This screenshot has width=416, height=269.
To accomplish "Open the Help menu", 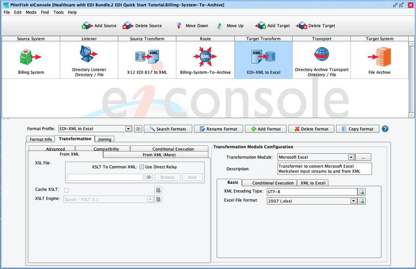I will click(72, 12).
